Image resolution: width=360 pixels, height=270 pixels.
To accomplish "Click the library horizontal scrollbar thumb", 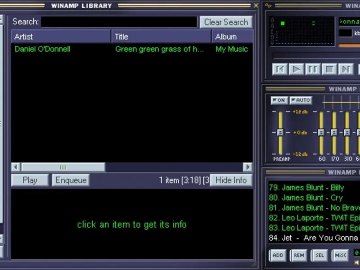I will [63, 167].
